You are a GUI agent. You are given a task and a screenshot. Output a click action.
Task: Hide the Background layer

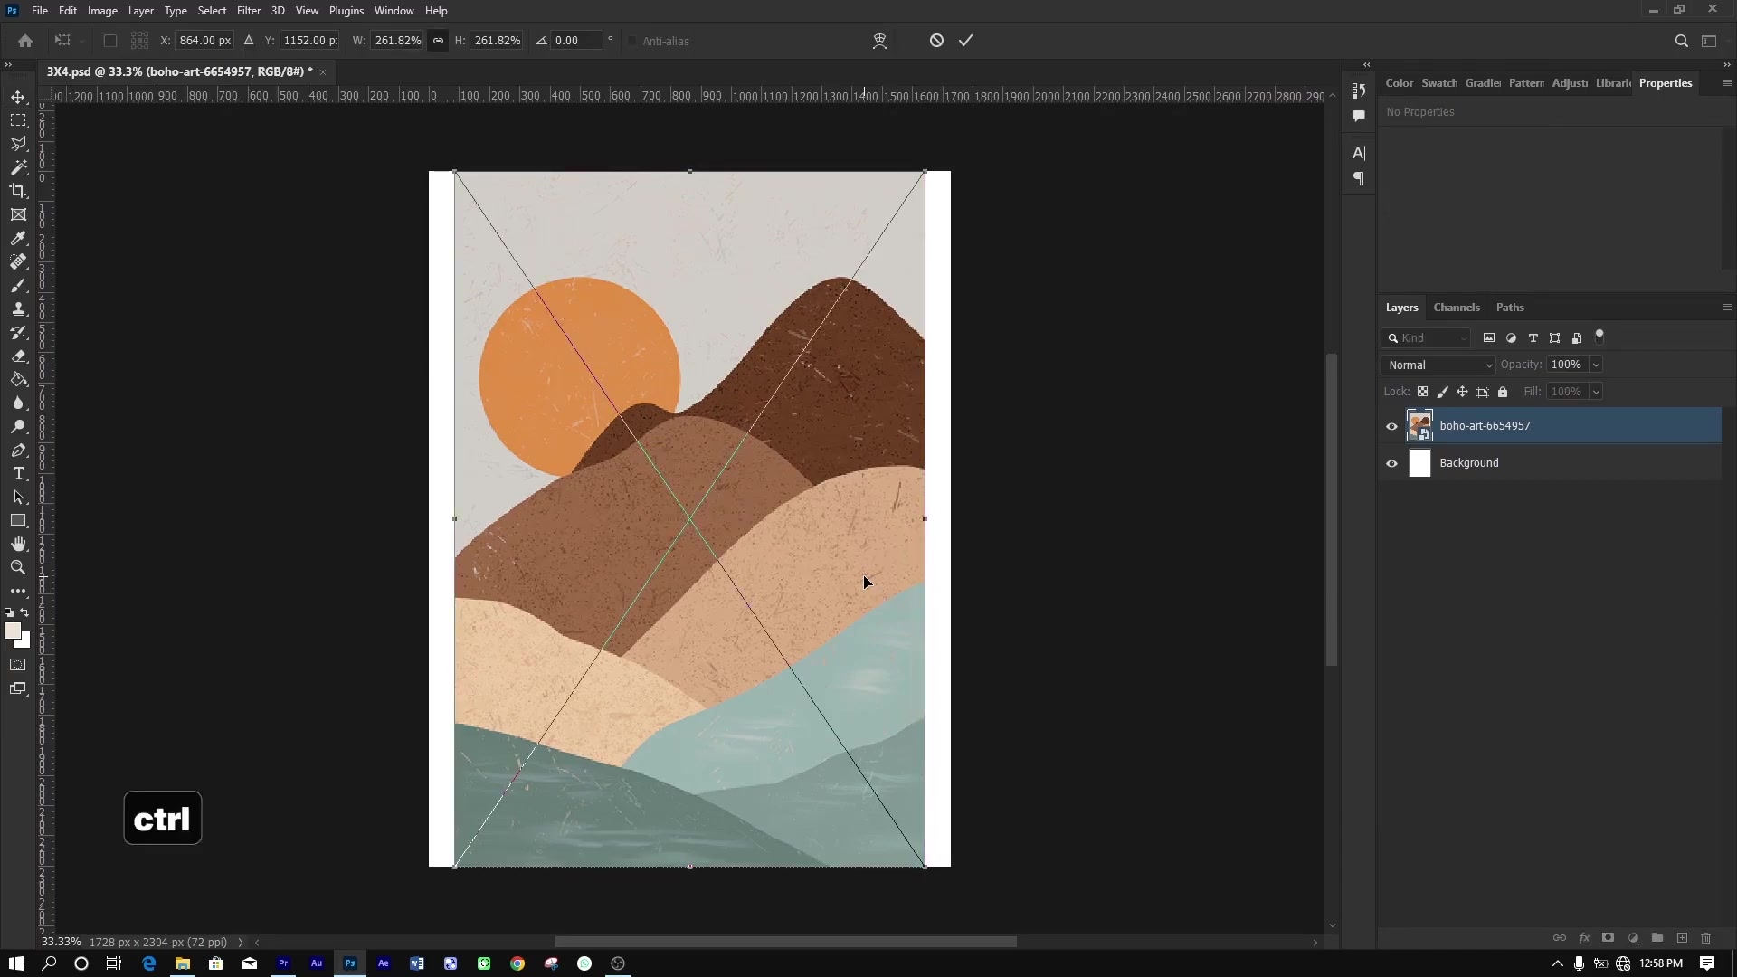(x=1391, y=463)
